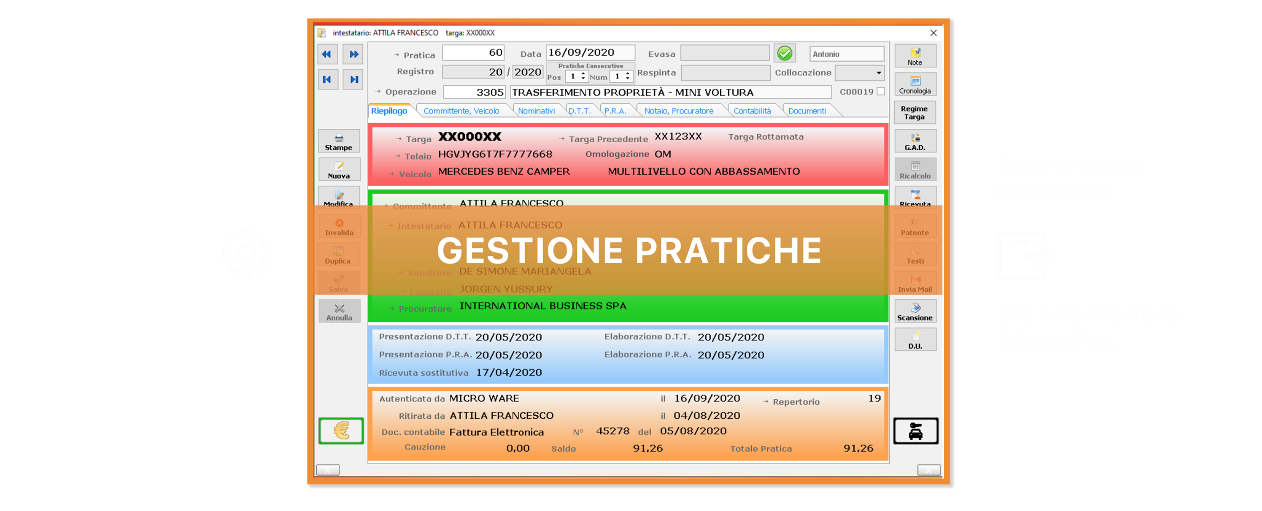Select Ricevuta sostitutiva date 17/04/2020
Image resolution: width=1262 pixels, height=511 pixels.
pos(508,372)
